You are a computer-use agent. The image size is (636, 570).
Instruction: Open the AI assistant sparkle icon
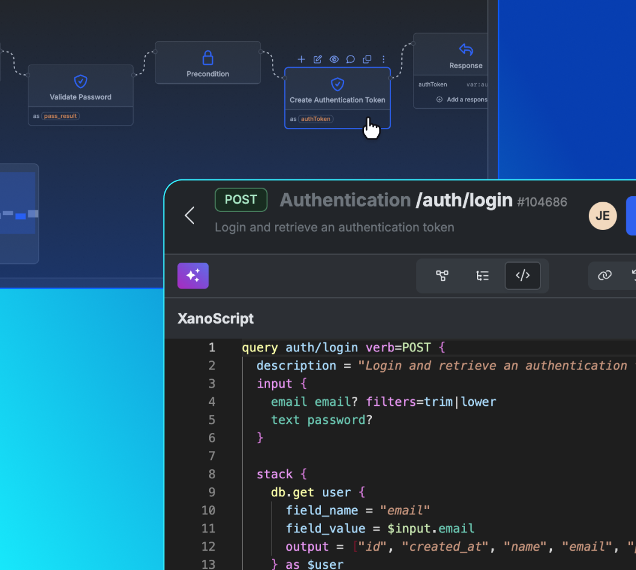tap(192, 275)
